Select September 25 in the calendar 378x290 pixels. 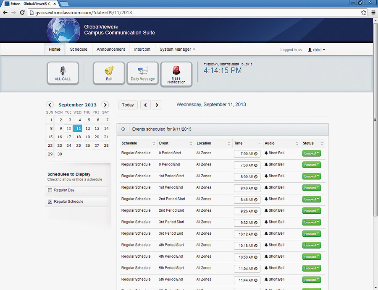79,145
